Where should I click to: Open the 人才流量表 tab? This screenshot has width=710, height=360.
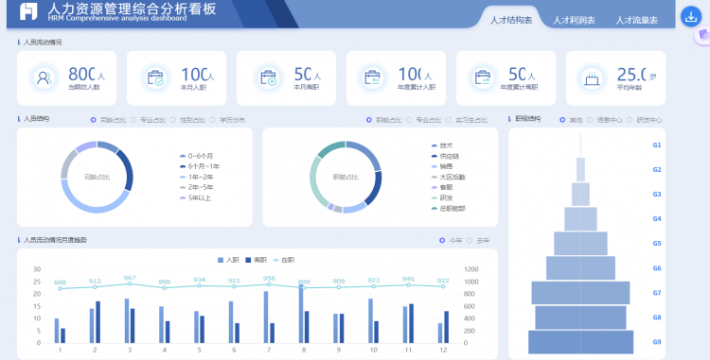636,20
